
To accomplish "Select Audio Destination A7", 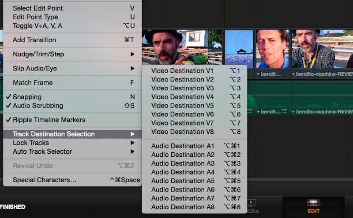I will coord(195,198).
